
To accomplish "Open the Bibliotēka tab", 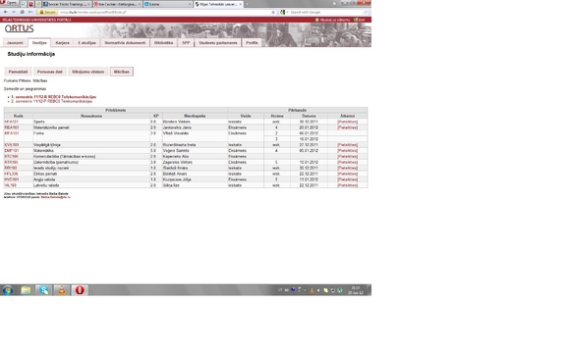I will [x=163, y=43].
